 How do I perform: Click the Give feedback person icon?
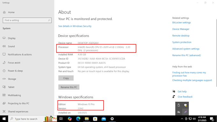tap(174, 96)
